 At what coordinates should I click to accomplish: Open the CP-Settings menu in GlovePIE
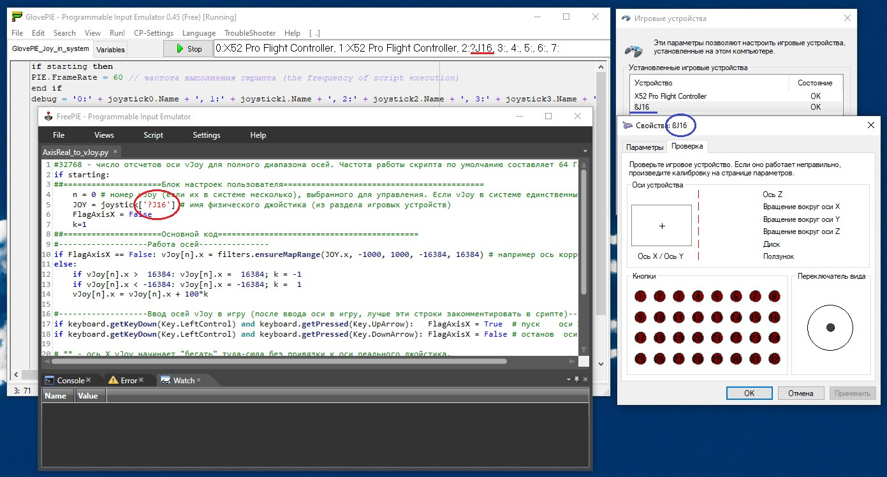[x=154, y=33]
